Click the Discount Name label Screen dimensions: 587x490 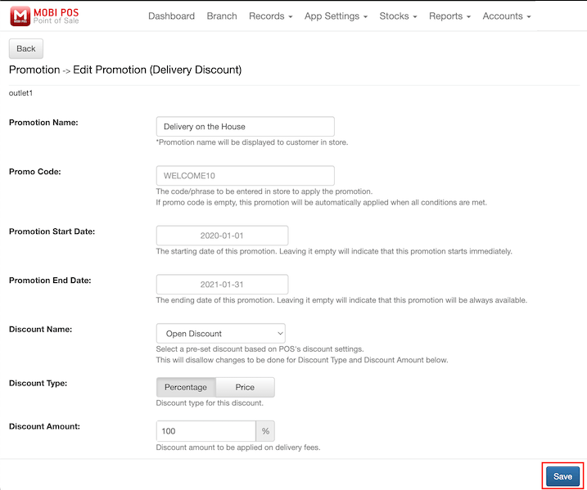click(x=40, y=330)
